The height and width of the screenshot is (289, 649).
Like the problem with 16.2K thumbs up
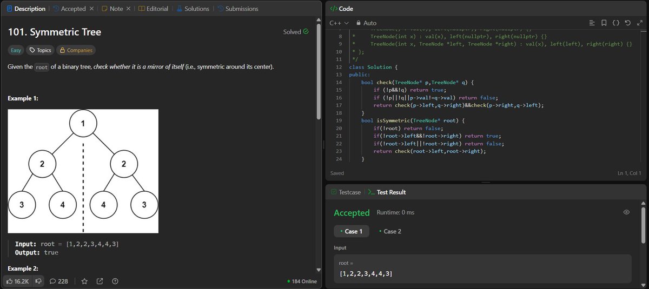[17, 281]
